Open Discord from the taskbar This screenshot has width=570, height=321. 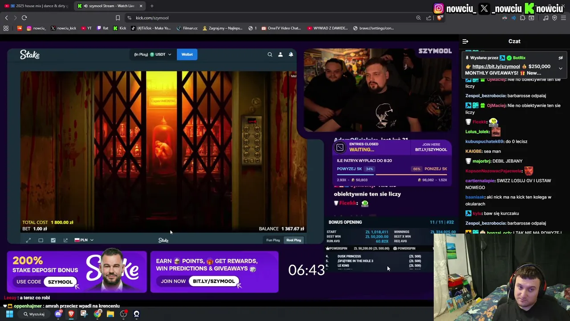[x=58, y=314]
